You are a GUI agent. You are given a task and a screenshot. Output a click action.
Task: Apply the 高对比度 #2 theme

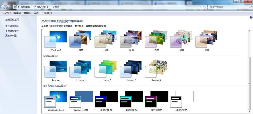pos(131,101)
